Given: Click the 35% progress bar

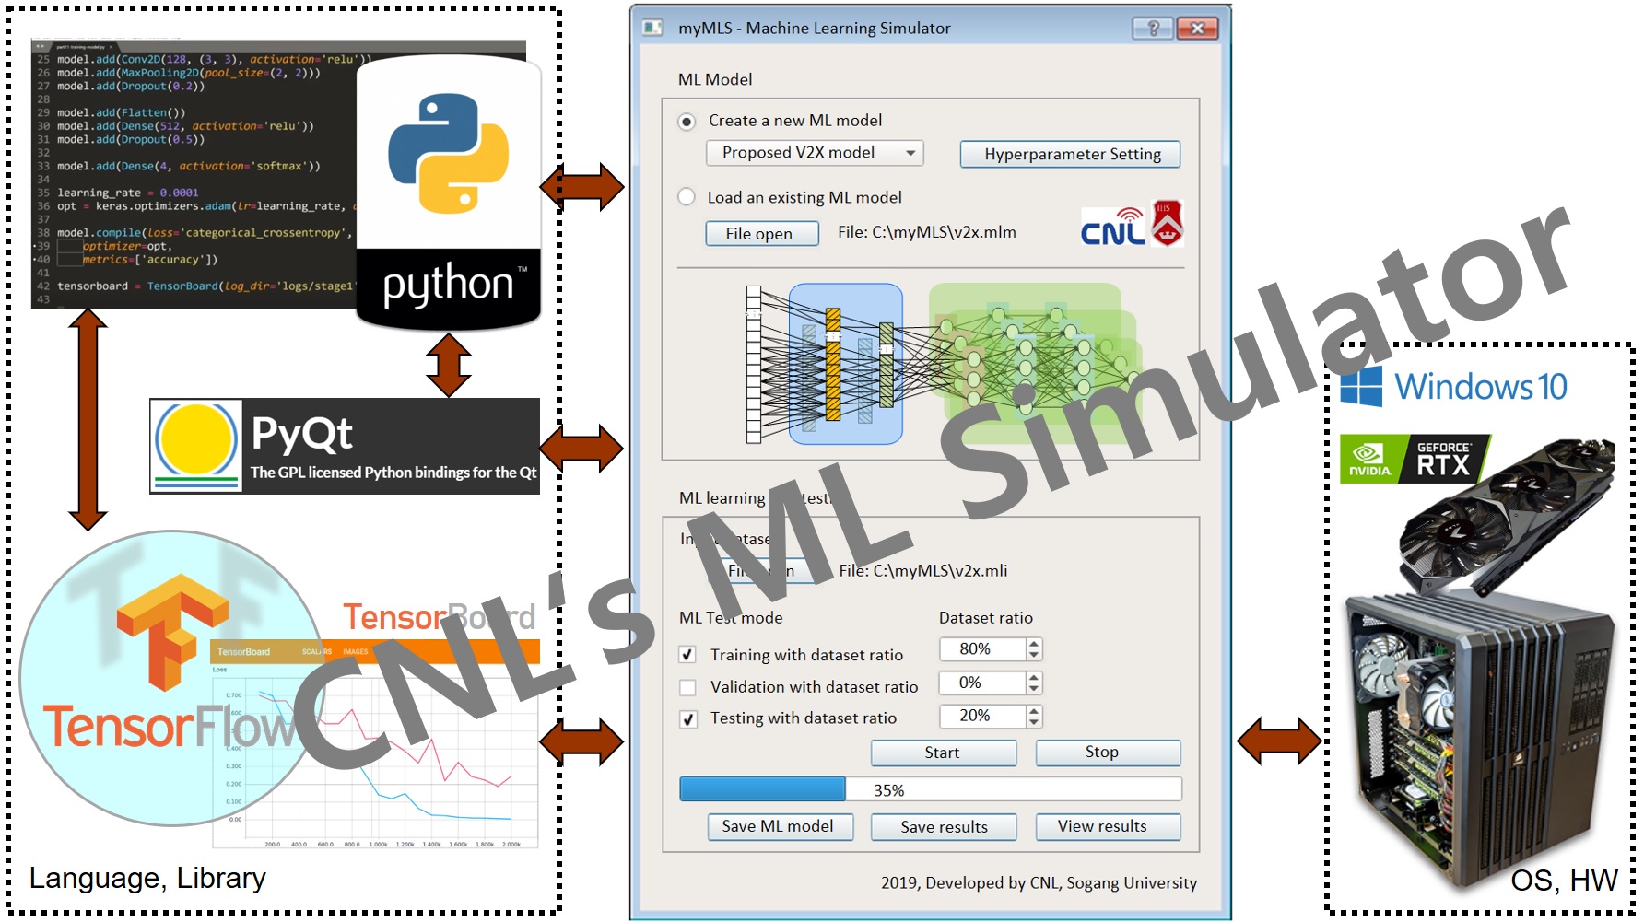Looking at the screenshot, I should click(931, 789).
